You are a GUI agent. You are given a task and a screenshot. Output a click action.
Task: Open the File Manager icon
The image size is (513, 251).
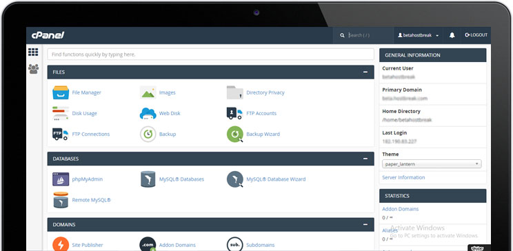pyautogui.click(x=61, y=92)
